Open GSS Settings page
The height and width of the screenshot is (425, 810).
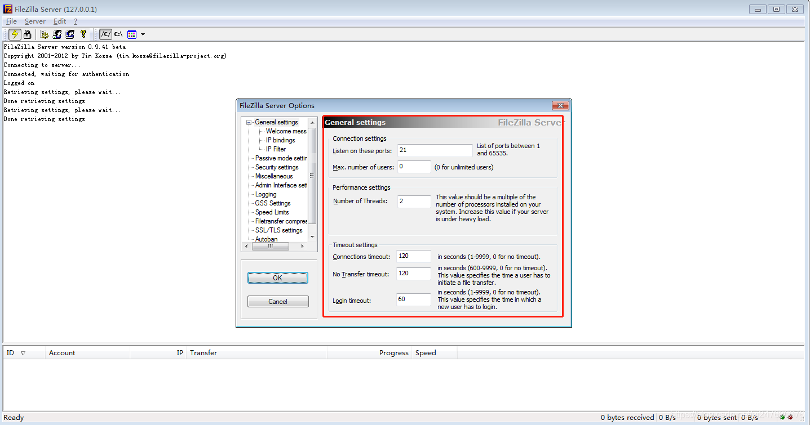pos(273,203)
